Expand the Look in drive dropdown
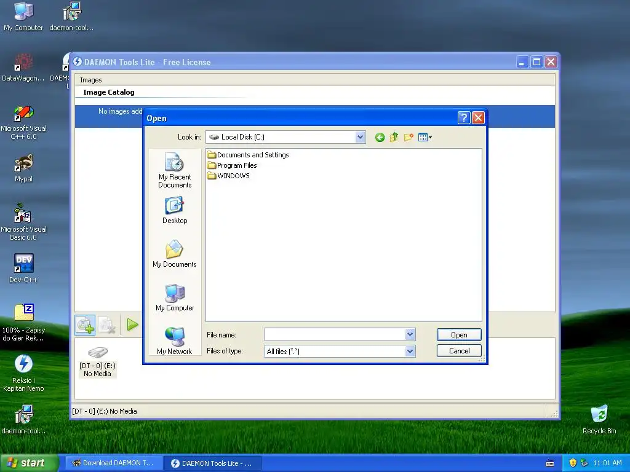Viewport: 630px width, 472px height. pyautogui.click(x=360, y=137)
